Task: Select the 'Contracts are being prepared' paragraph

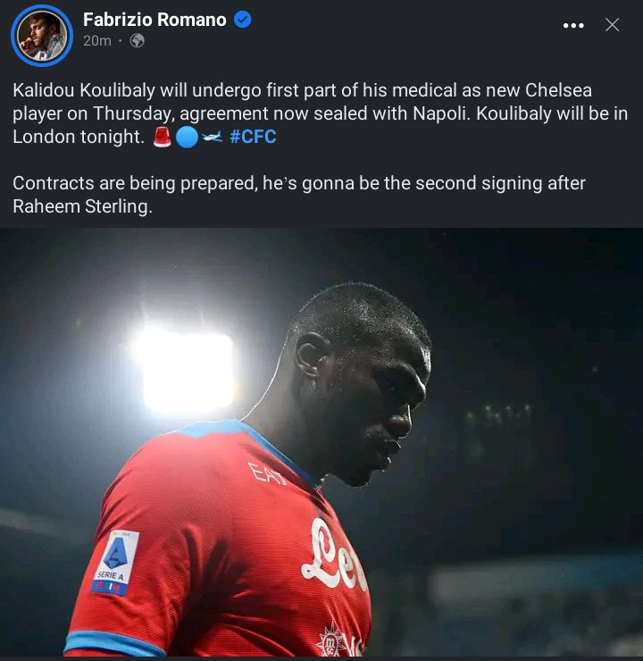Action: tap(299, 195)
